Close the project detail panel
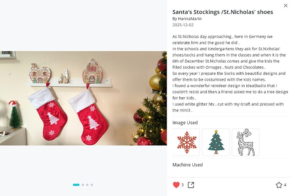This screenshot has width=291, height=196. 286,5
